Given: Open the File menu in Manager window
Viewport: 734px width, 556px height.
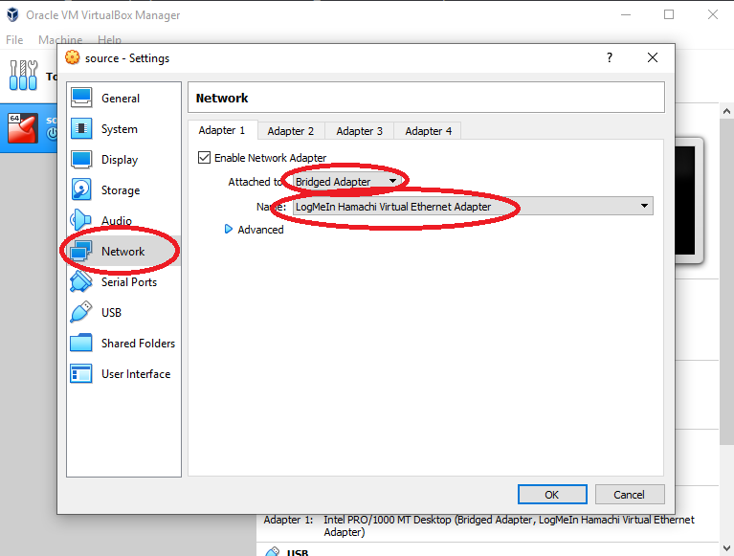Looking at the screenshot, I should [14, 40].
